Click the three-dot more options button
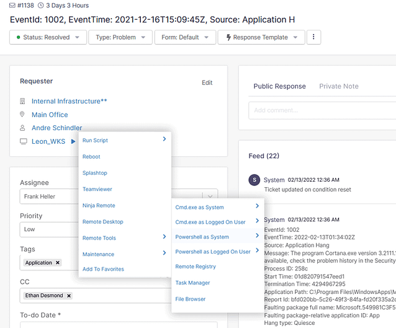The image size is (396, 328). 313,37
